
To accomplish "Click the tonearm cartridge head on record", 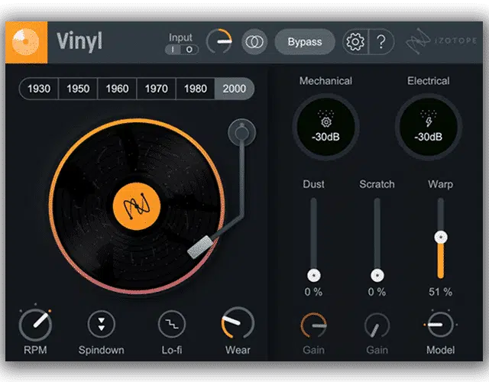I will pos(200,247).
